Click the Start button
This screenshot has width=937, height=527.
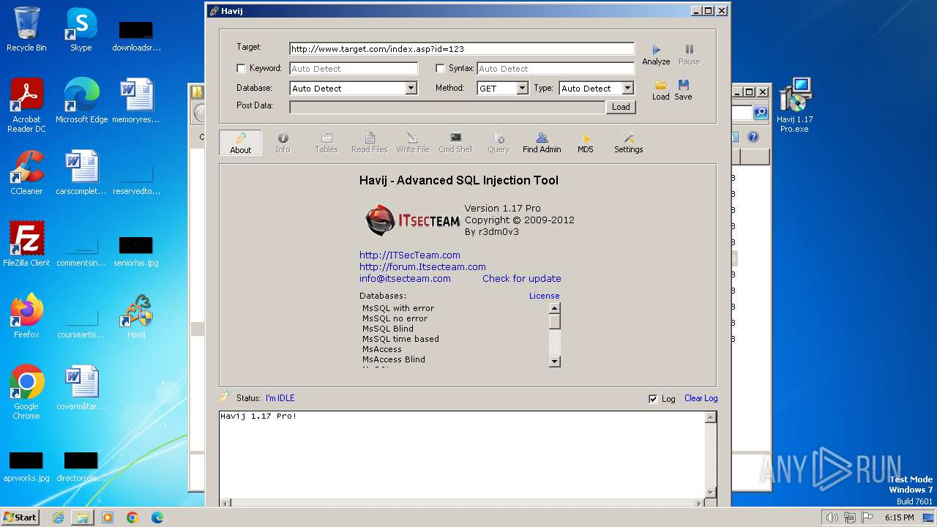20,517
